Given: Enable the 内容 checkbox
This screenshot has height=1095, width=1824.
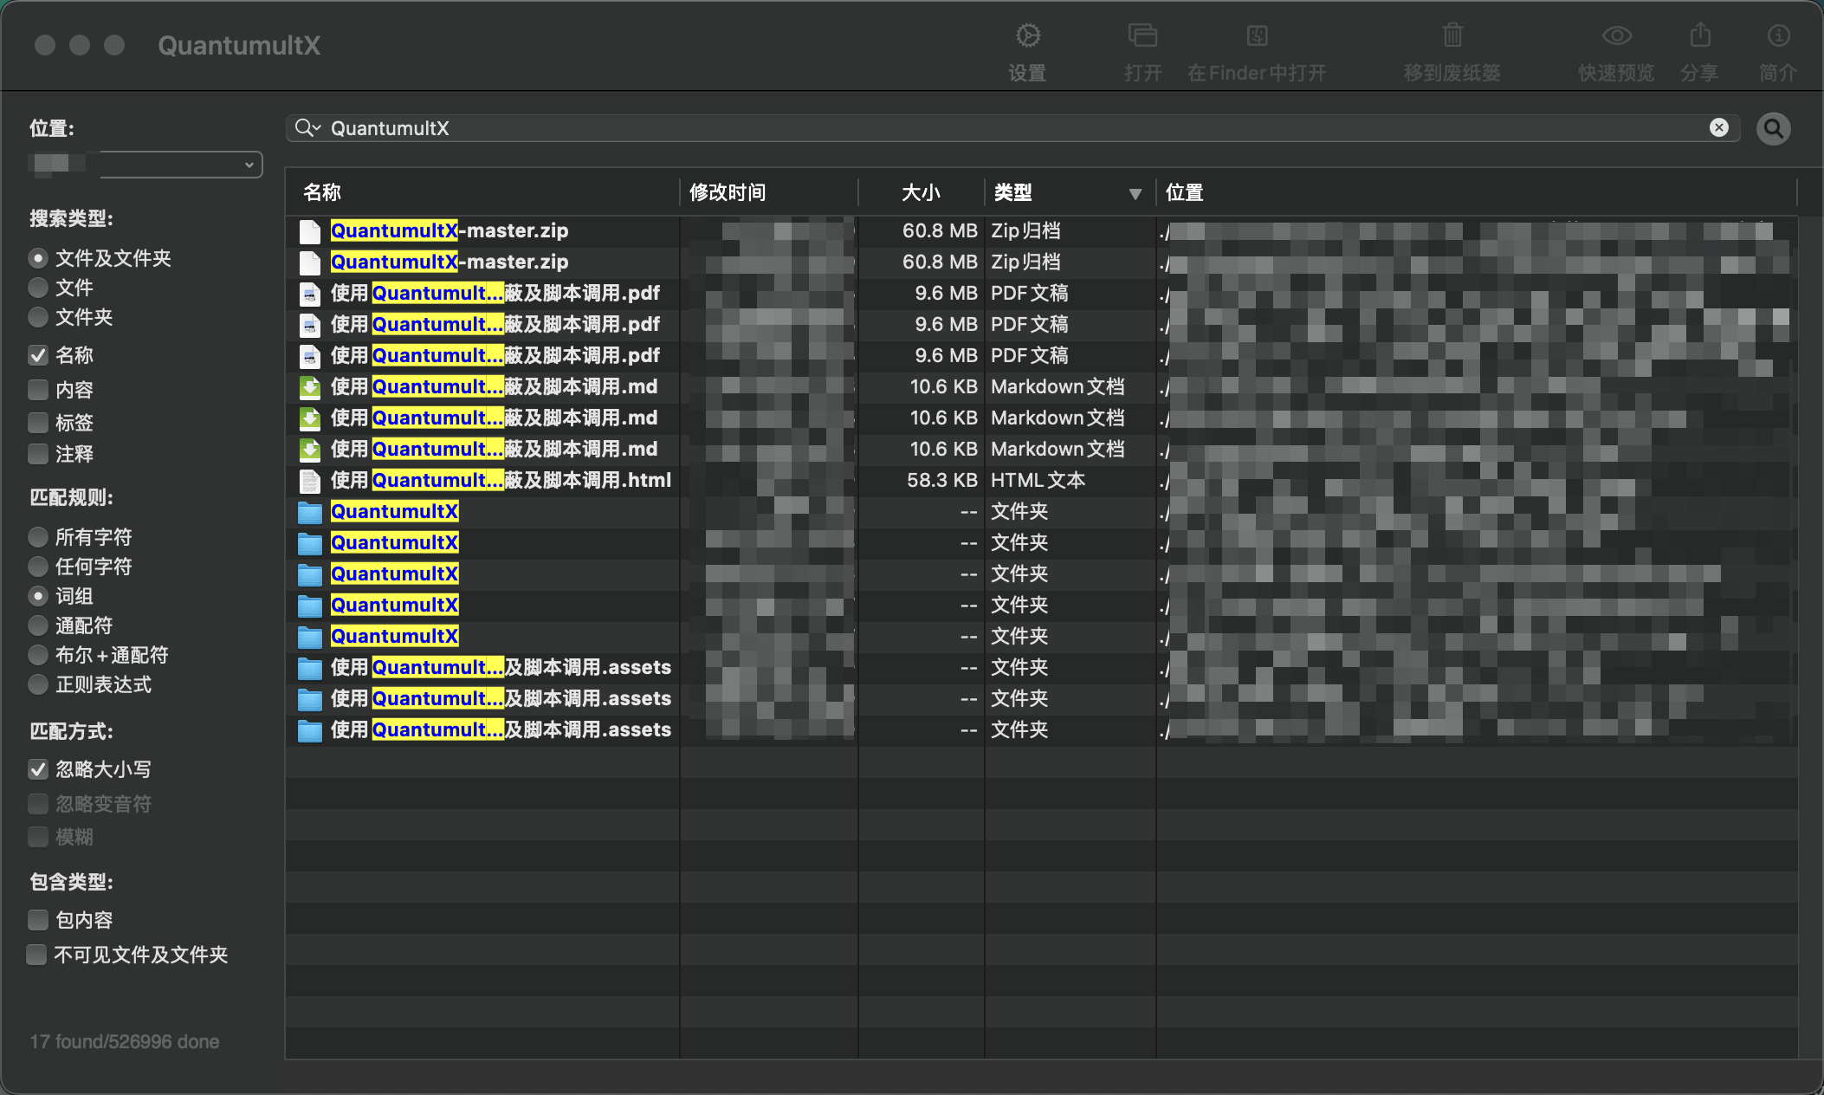Looking at the screenshot, I should [x=38, y=390].
